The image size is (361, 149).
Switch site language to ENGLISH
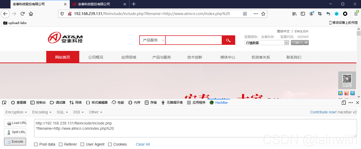301,31
